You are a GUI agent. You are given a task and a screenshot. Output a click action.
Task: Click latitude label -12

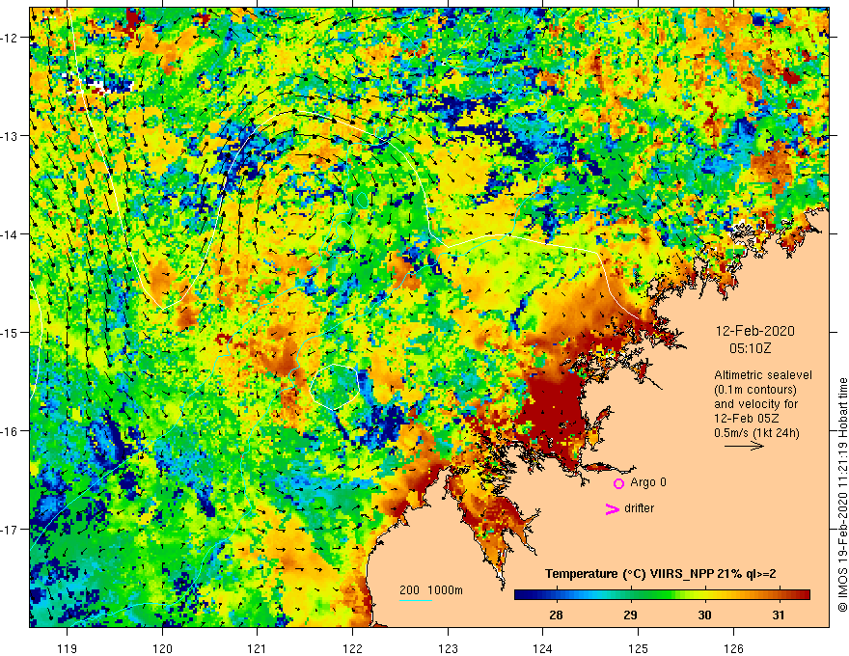(10, 38)
